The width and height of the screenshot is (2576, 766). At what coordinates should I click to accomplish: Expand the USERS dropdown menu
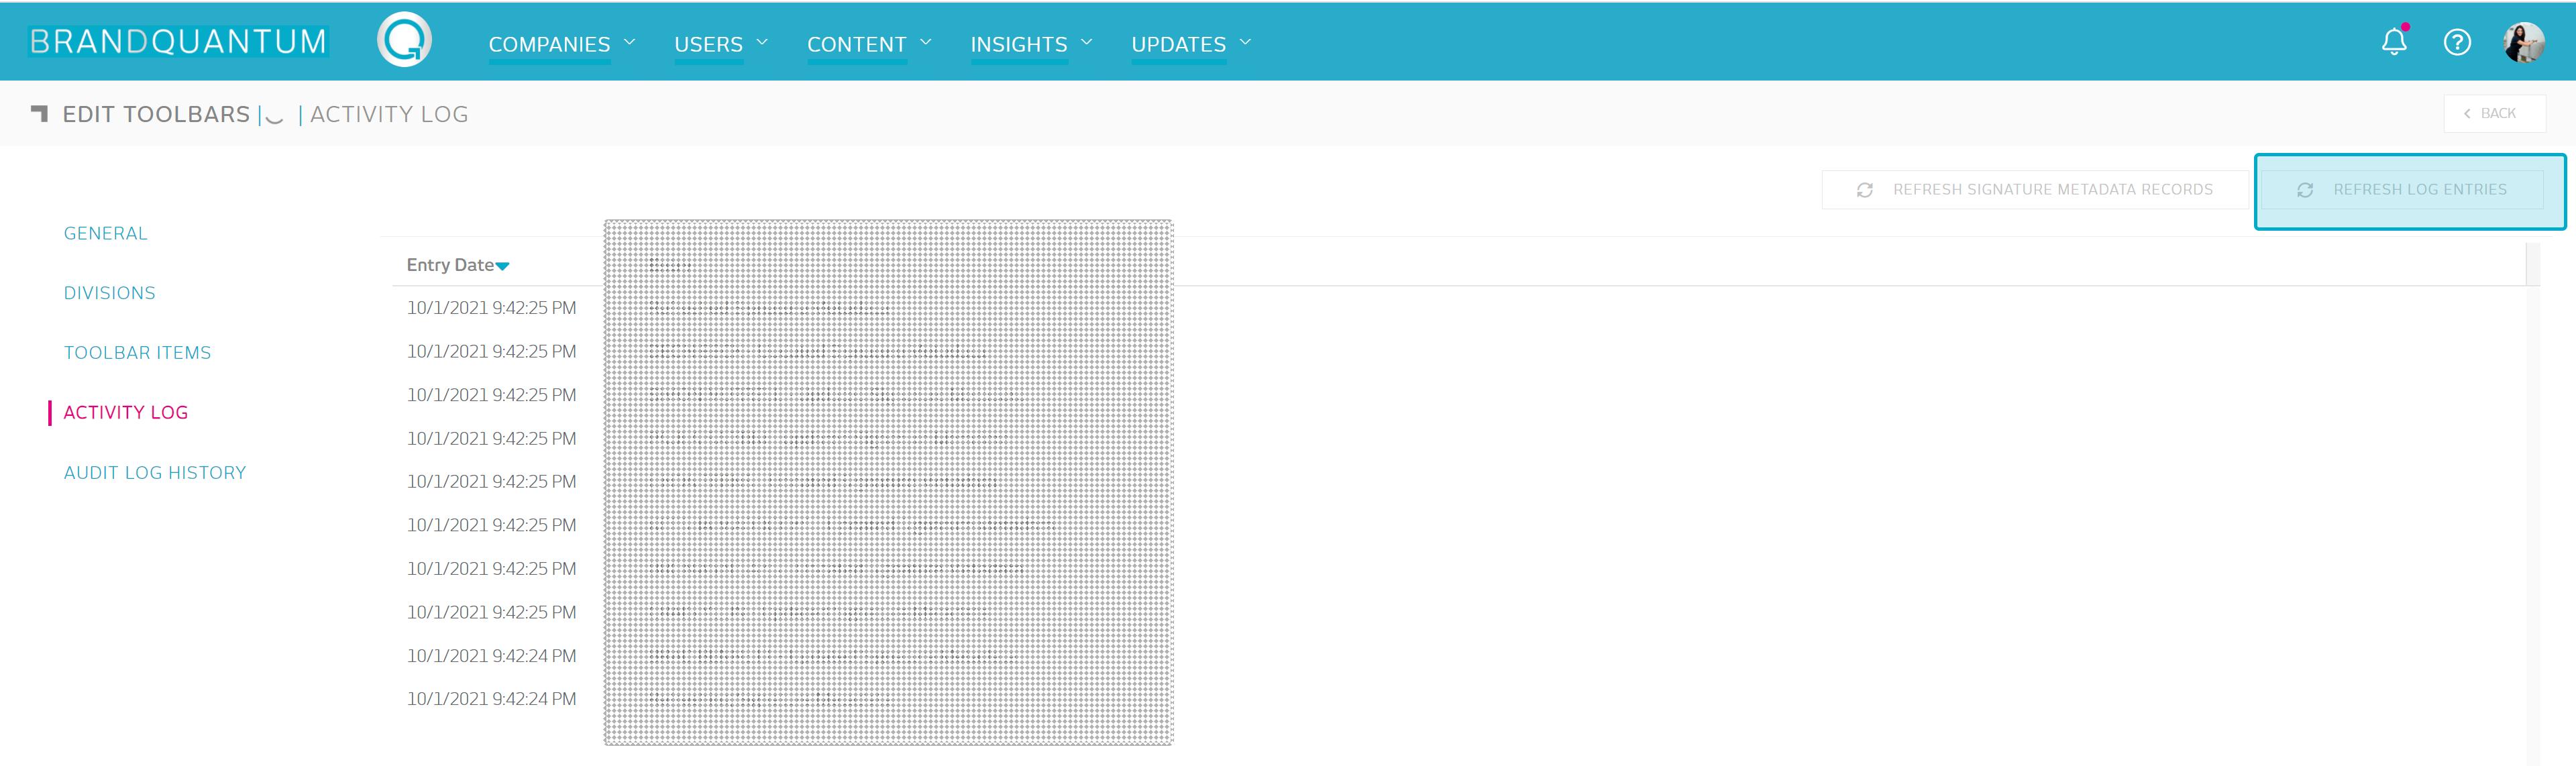pyautogui.click(x=720, y=44)
